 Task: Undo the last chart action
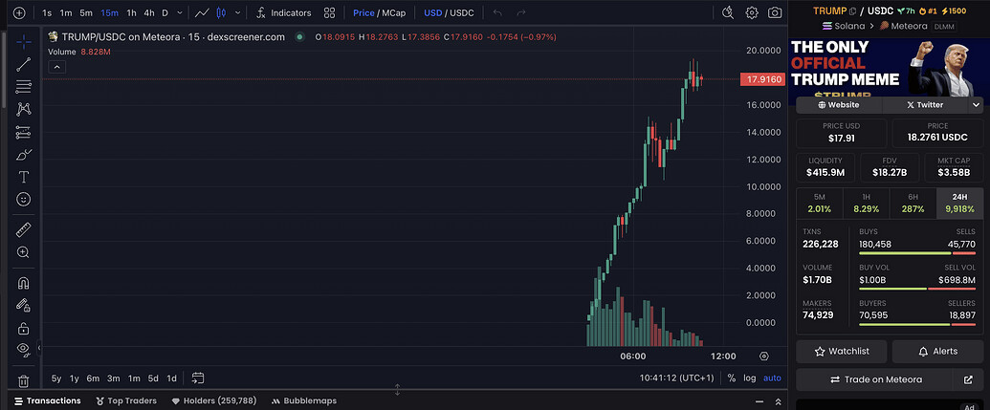point(497,12)
